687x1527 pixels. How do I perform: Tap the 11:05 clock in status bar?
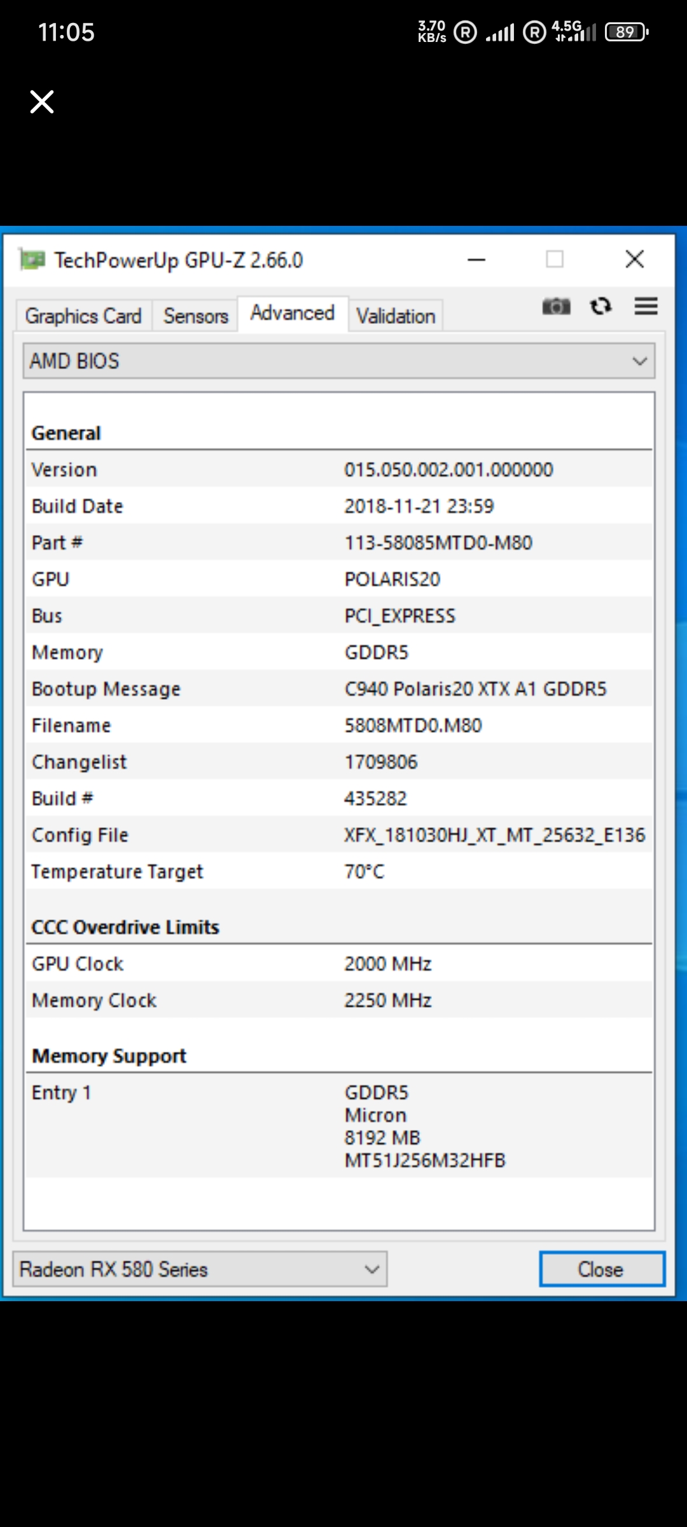pos(66,32)
